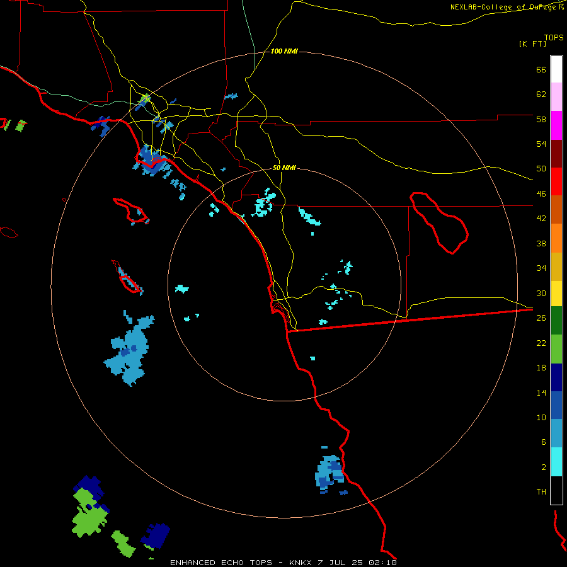The image size is (567, 567).
Task: Click the 'KNKX' radar site identifier
Action: pos(301,563)
